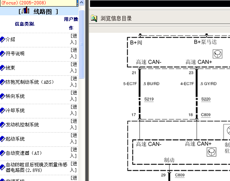Click wire label 5-EC7F
The height and width of the screenshot is (181, 230).
130,84
